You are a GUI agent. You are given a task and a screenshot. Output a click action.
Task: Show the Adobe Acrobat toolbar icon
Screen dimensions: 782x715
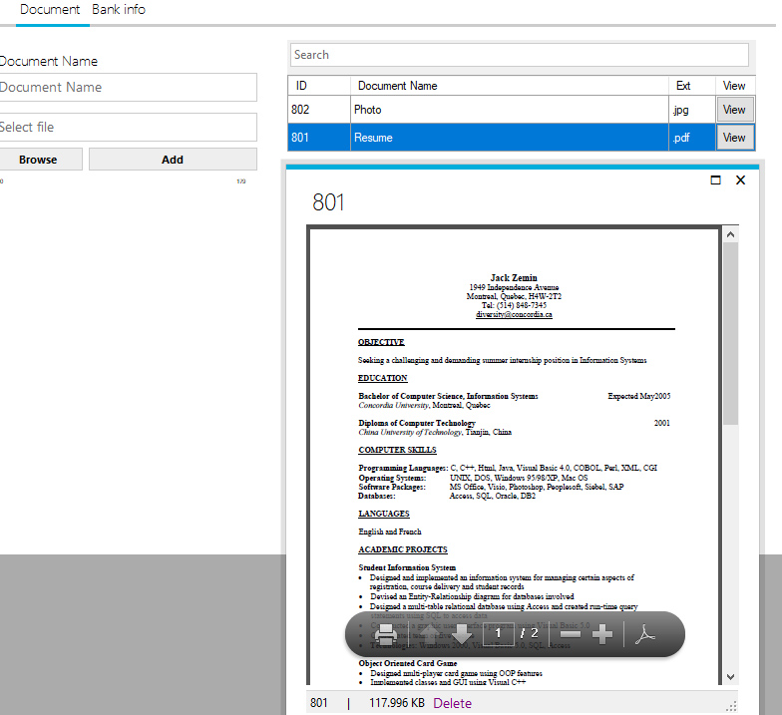click(x=645, y=634)
